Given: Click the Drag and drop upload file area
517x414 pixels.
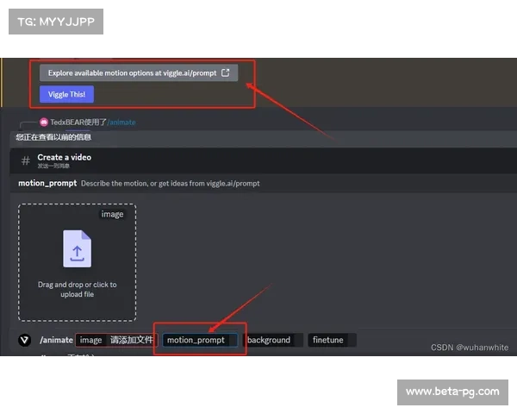Looking at the screenshot, I should [x=78, y=262].
